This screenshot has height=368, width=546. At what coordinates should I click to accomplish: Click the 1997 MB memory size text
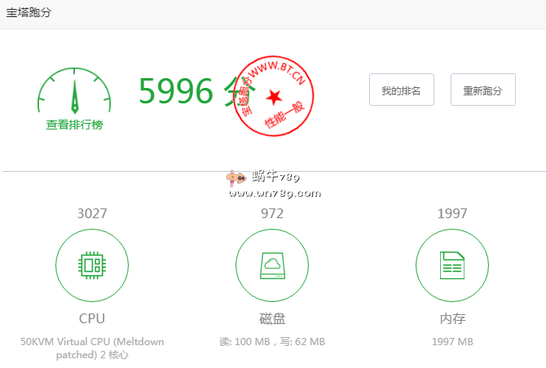coord(452,341)
